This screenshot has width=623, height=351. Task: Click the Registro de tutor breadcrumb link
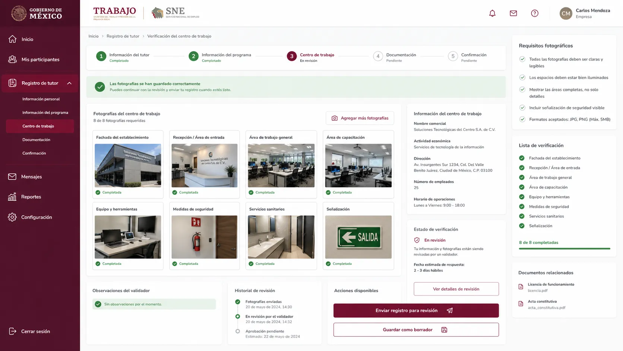[123, 36]
